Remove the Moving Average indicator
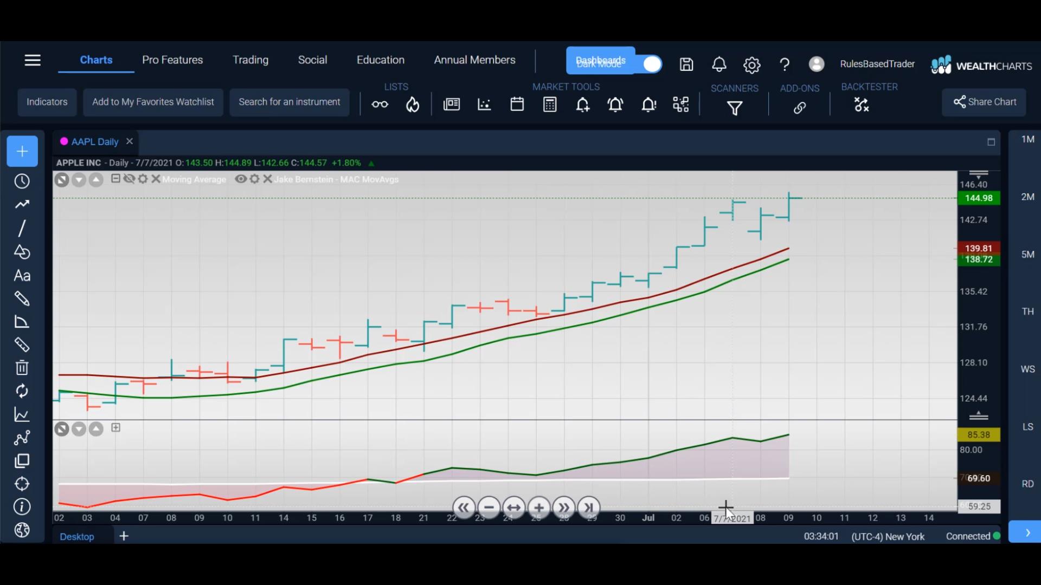 pos(156,179)
